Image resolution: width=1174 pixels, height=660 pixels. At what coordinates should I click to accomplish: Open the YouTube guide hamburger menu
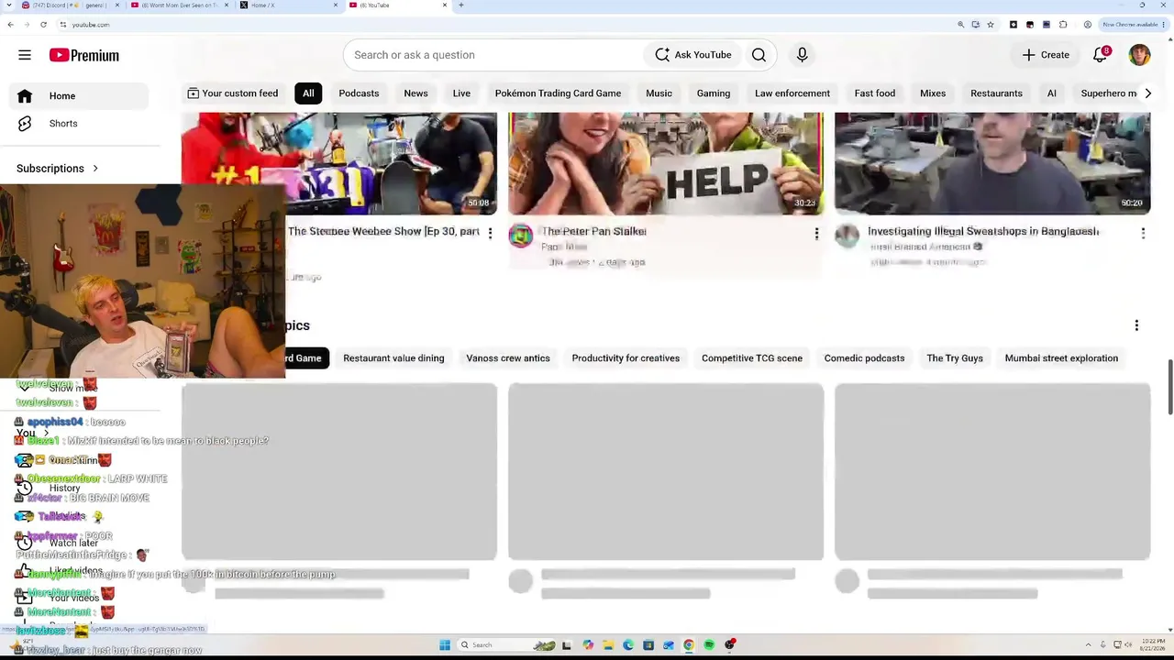tap(25, 55)
